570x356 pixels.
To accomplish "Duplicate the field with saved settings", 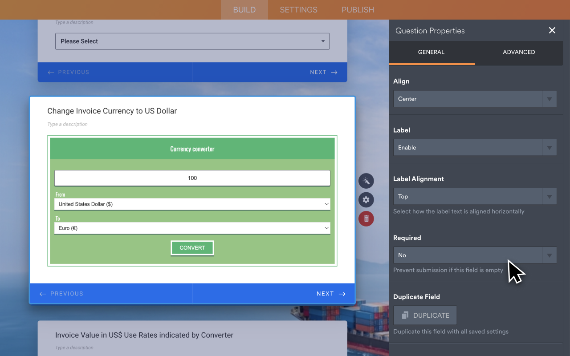I will 425,315.
